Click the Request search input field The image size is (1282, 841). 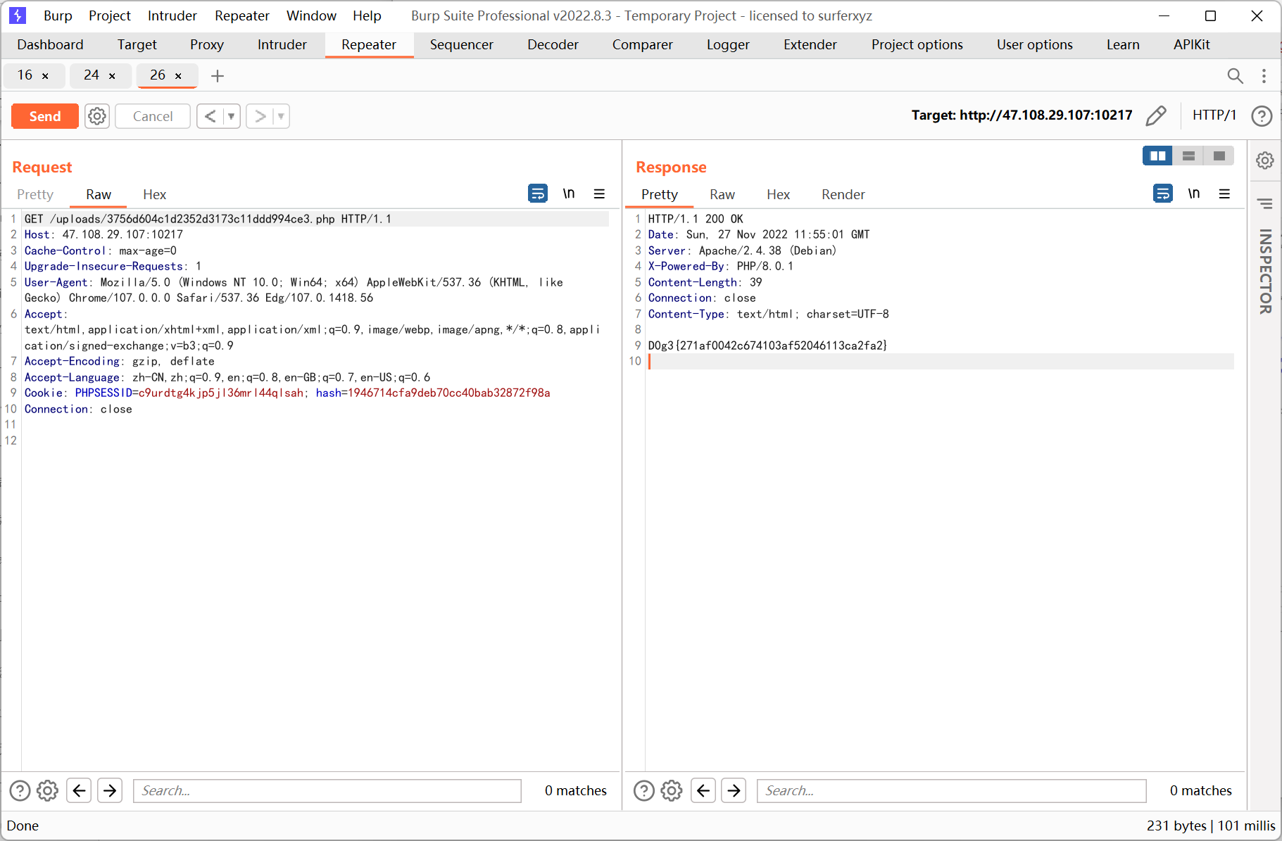(x=327, y=790)
